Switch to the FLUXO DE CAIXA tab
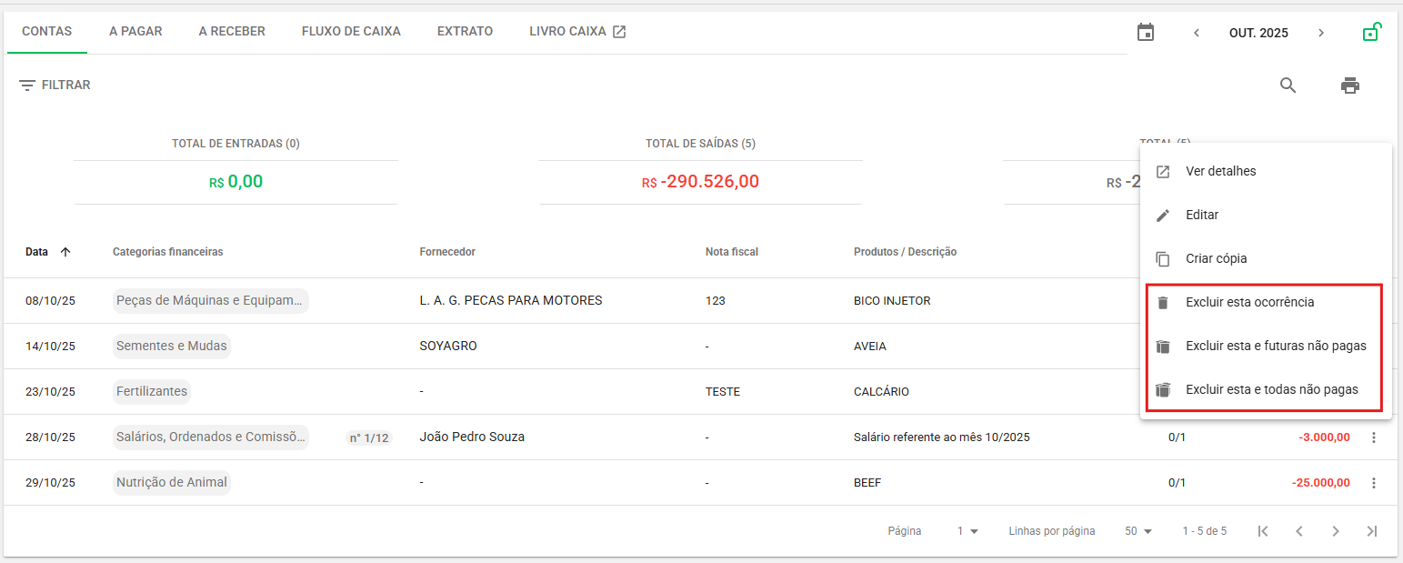 351,31
